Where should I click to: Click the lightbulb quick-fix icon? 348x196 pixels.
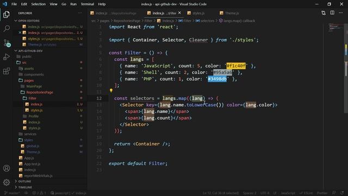pyautogui.click(x=111, y=90)
